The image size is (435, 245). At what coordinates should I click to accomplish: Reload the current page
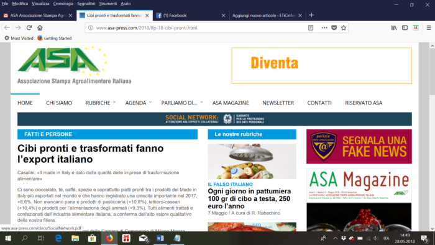click(x=29, y=28)
